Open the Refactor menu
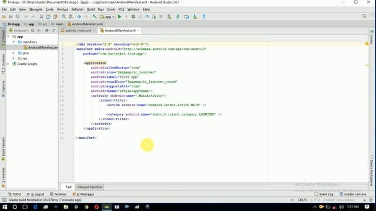 click(78, 9)
